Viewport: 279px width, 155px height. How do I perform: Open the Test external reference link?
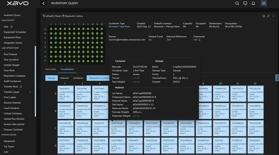point(169,39)
